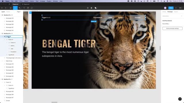Click the Boolean groups icon

pyautogui.click(x=95, y=8)
